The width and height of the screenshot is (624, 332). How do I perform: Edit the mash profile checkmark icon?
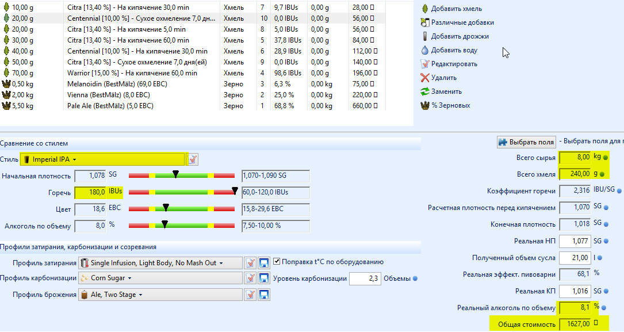point(250,263)
